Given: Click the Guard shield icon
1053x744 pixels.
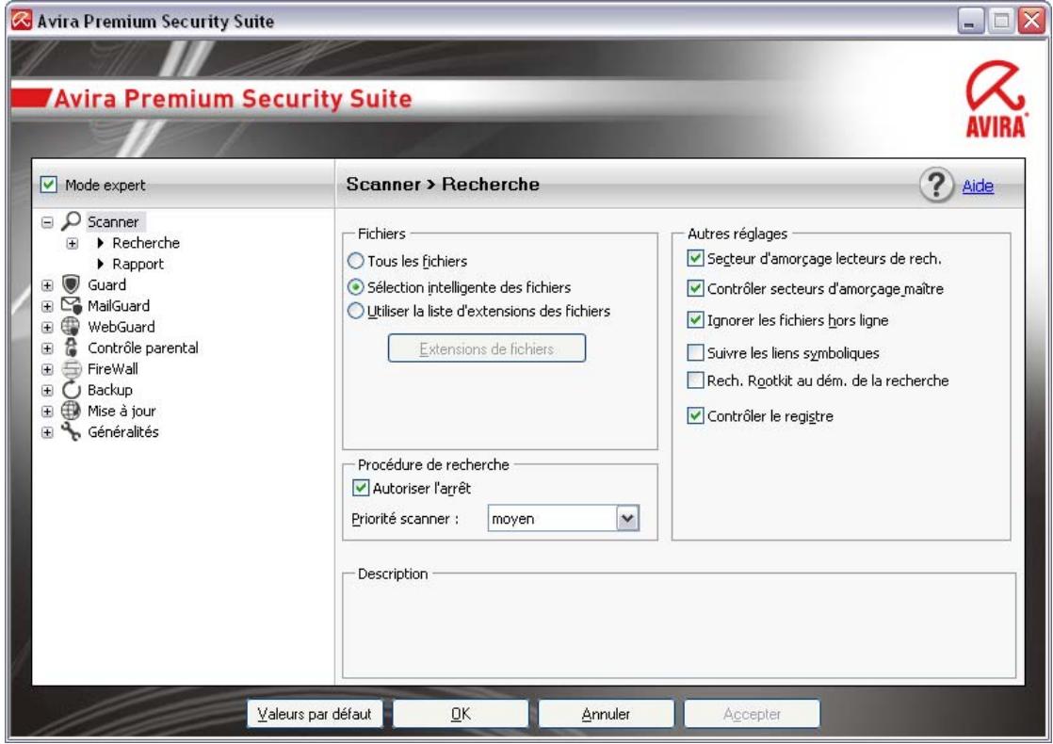Looking at the screenshot, I should click(71, 284).
